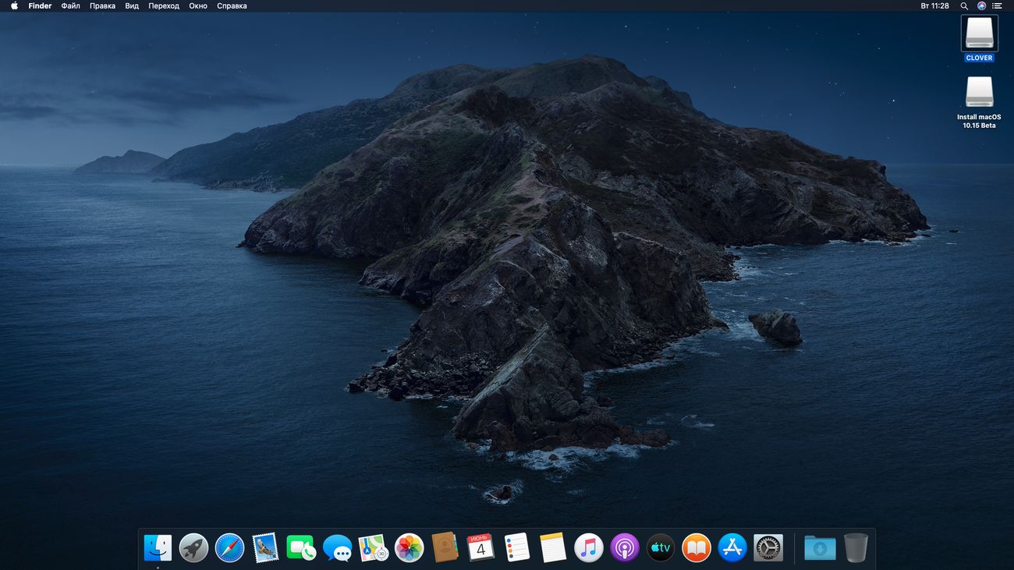The height and width of the screenshot is (570, 1014).
Task: Select the Install macOS 10.15 Beta drive
Action: click(979, 92)
